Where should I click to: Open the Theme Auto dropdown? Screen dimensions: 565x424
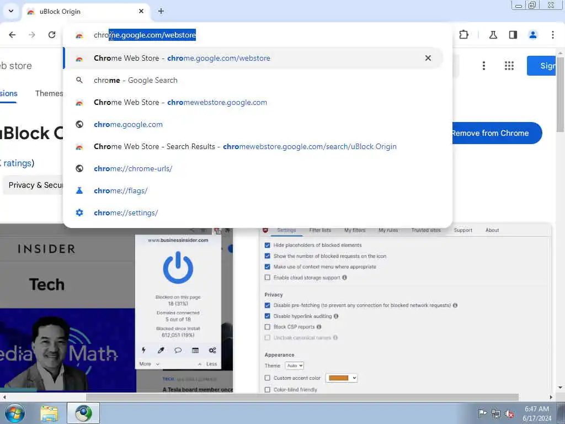[x=295, y=365]
